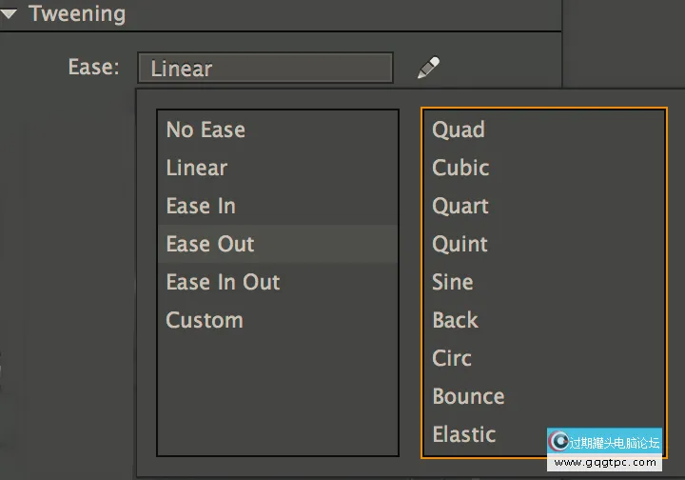Pick the Quart easing preset
685x480 pixels.
point(460,206)
